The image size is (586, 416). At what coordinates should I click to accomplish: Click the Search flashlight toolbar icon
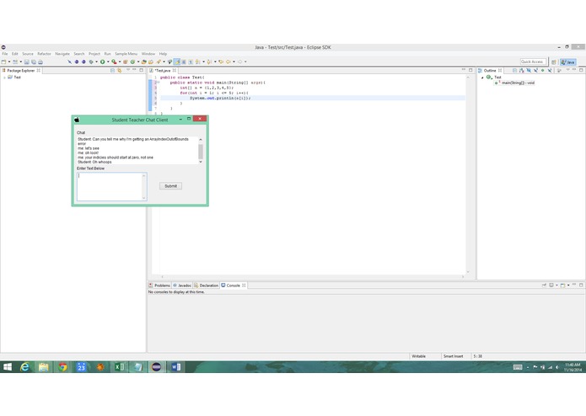(x=159, y=62)
